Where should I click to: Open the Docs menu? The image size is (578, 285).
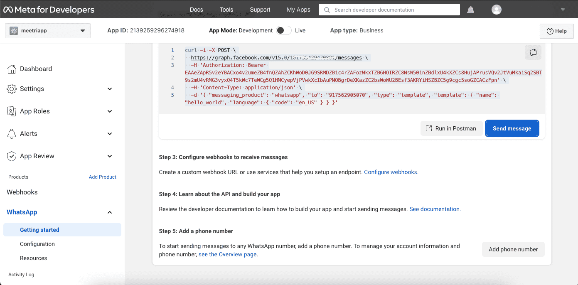pos(196,10)
